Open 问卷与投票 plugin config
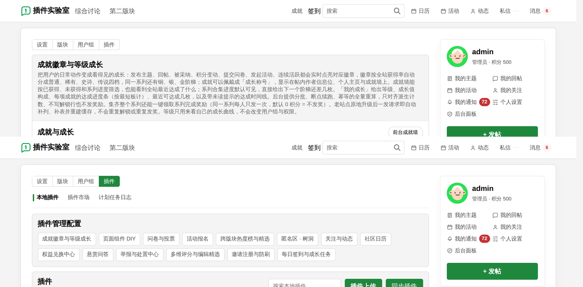The height and width of the screenshot is (287, 583). tap(161, 239)
